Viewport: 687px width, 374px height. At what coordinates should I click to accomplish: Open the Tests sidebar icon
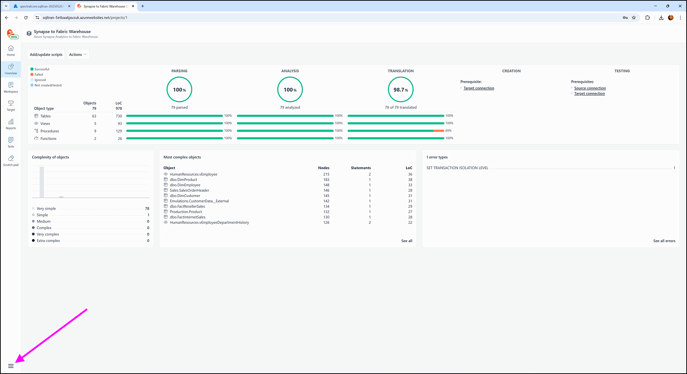click(11, 140)
